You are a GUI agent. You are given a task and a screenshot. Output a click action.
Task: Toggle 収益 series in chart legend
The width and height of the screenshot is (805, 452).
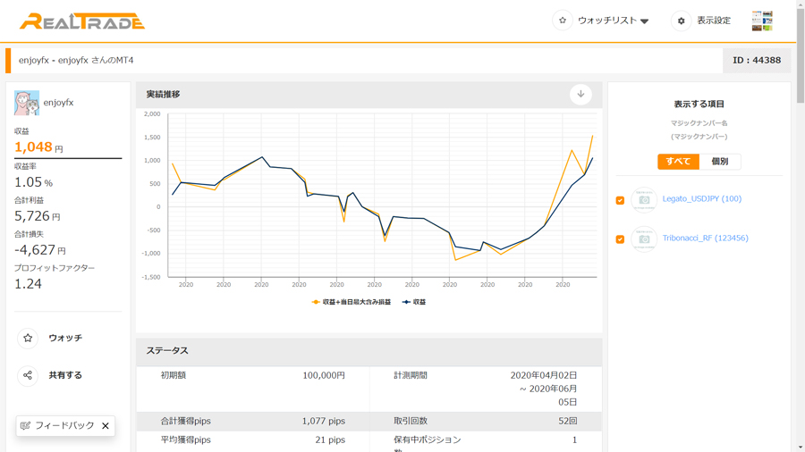point(414,302)
